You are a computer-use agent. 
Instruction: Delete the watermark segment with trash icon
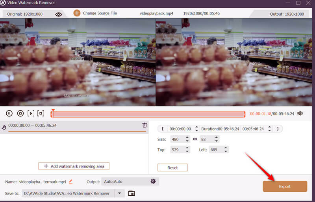[x=145, y=125]
